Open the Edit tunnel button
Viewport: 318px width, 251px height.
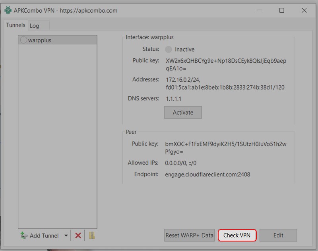278,235
